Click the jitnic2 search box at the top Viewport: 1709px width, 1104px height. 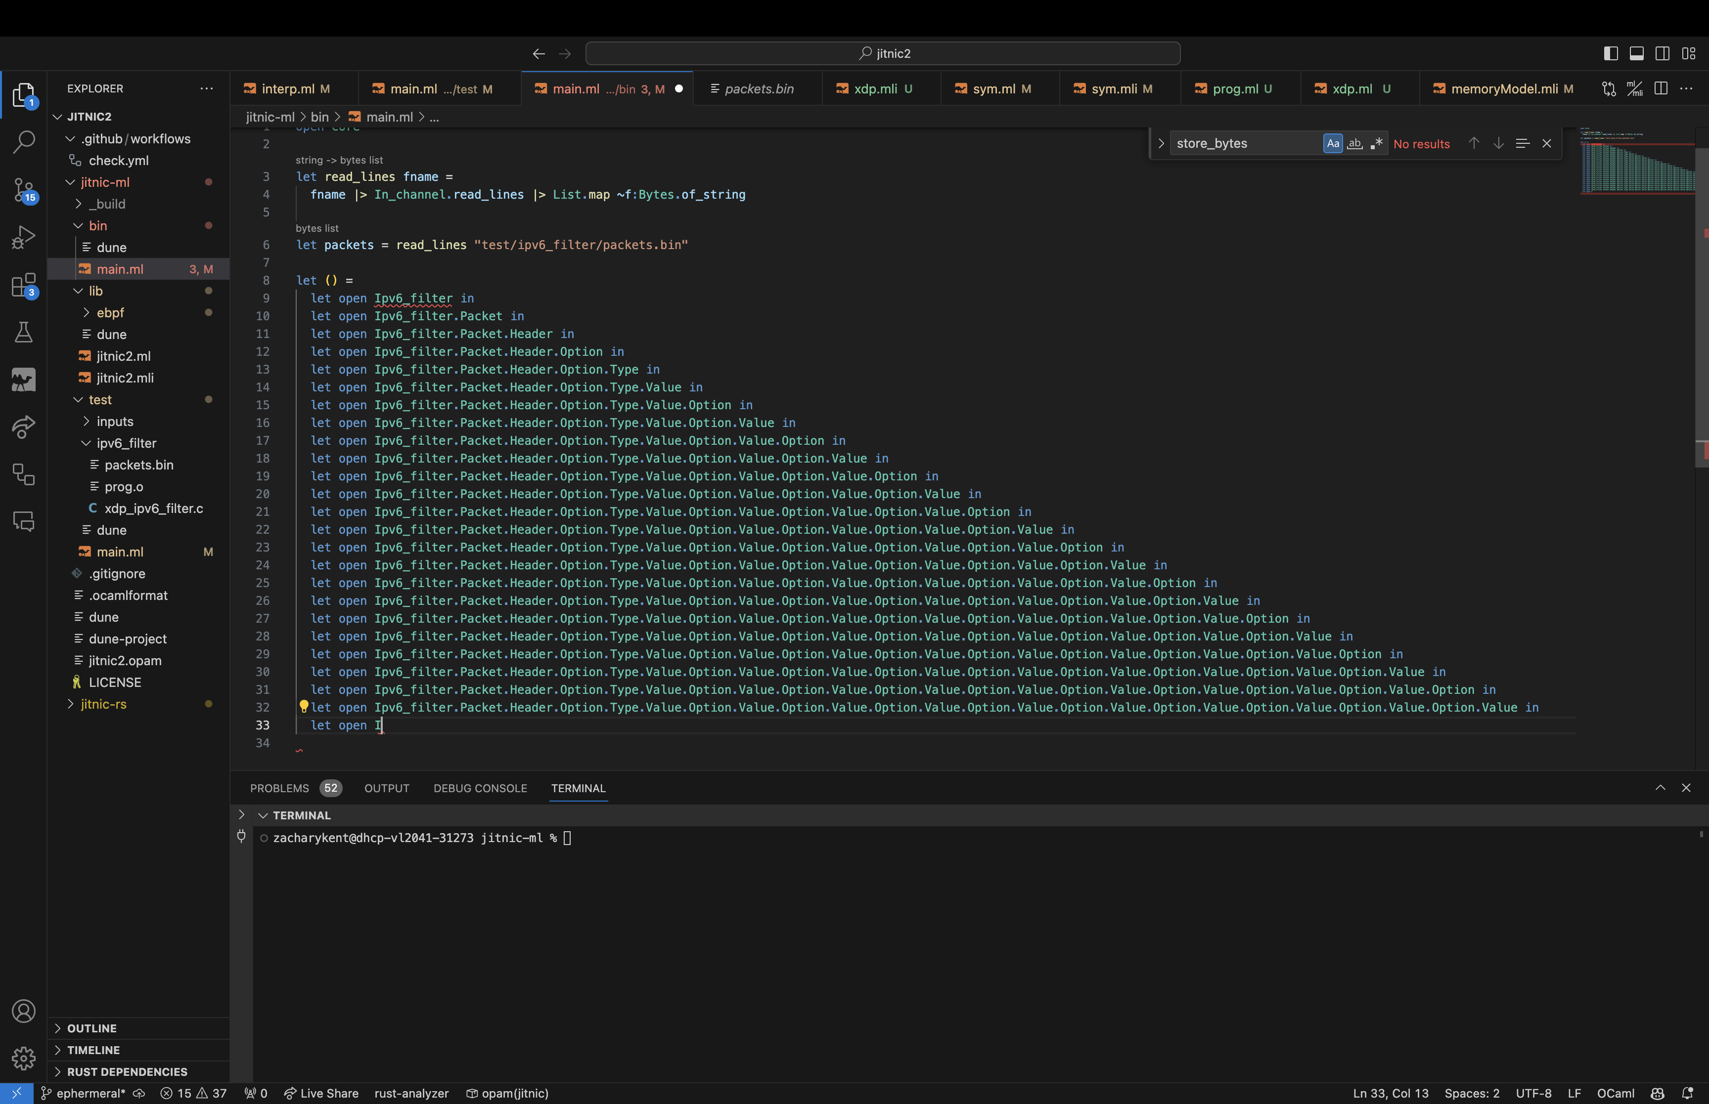pyautogui.click(x=882, y=53)
